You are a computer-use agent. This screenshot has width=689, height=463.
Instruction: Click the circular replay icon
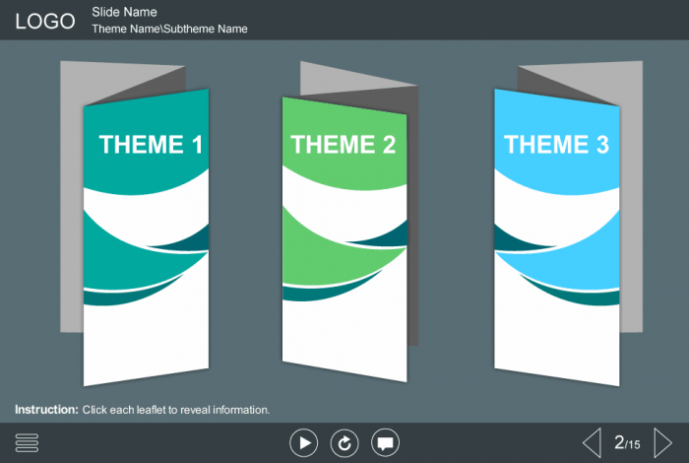click(344, 443)
